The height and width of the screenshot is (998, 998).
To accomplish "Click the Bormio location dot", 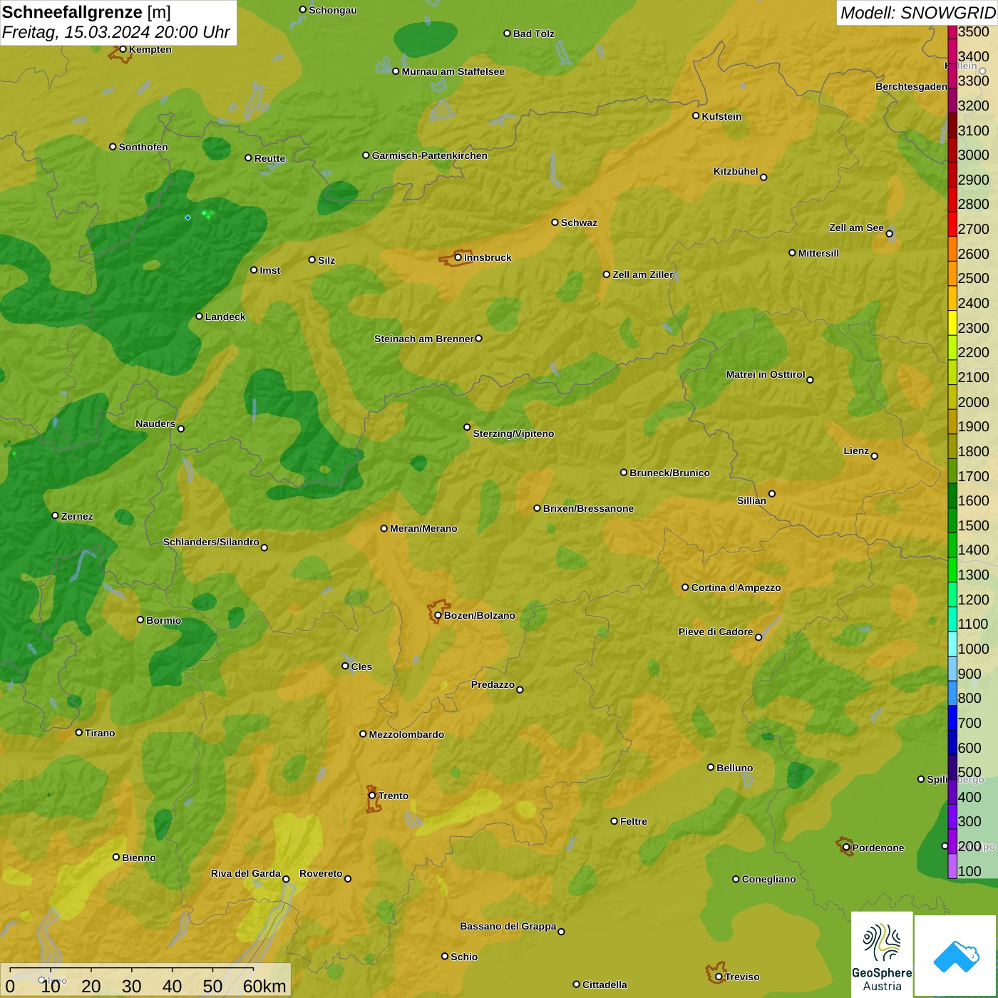I will pyautogui.click(x=140, y=619).
